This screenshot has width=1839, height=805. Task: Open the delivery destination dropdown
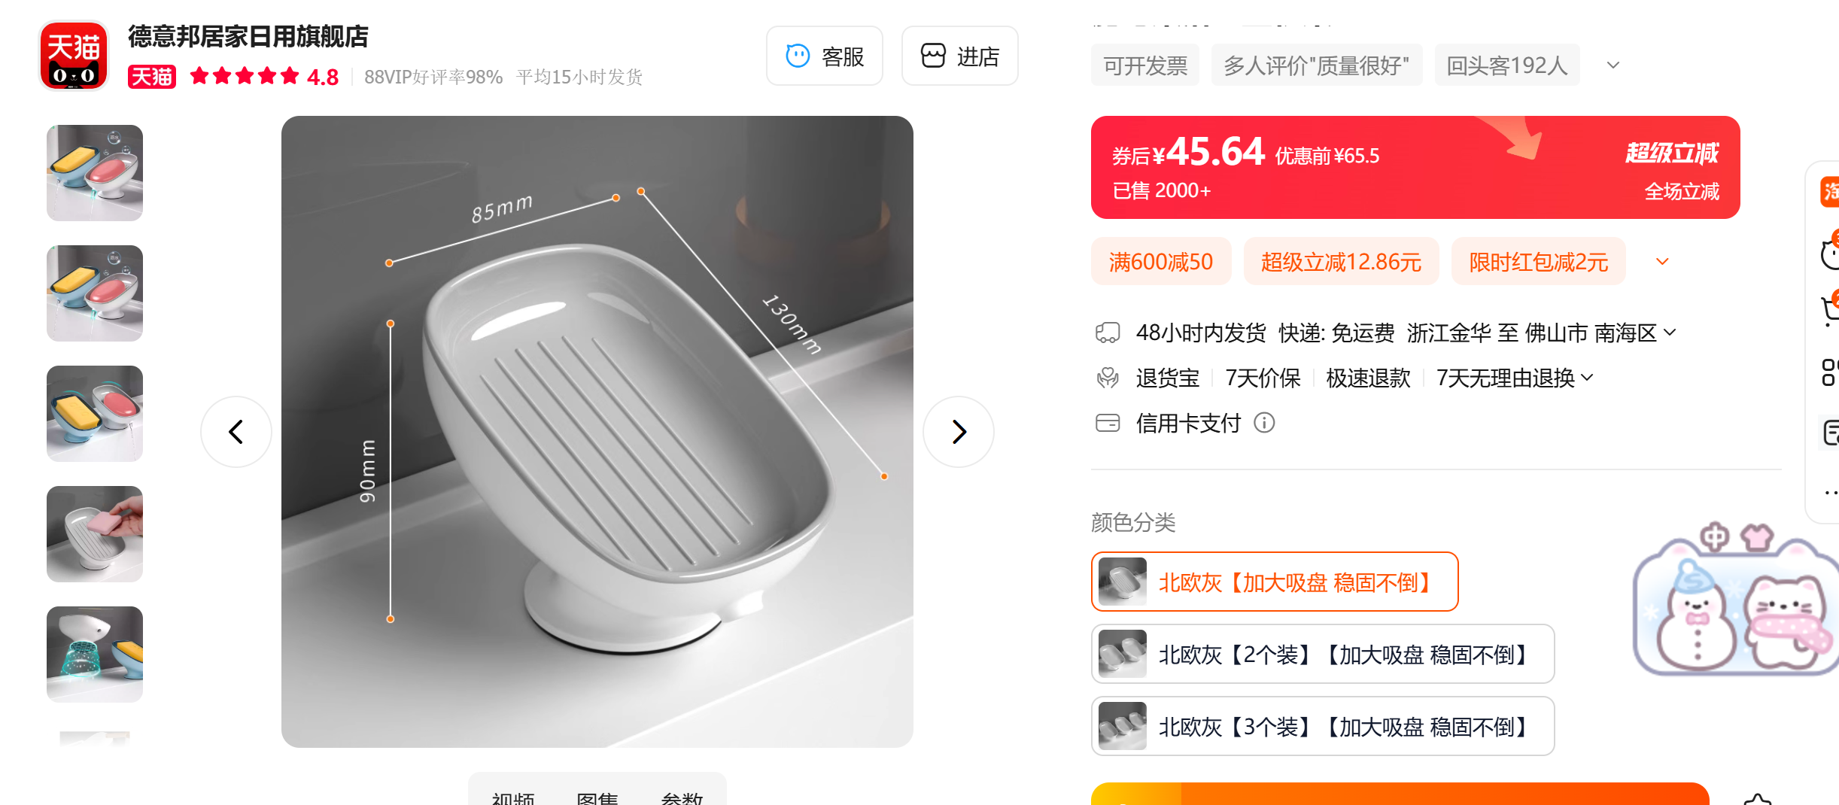(1670, 333)
